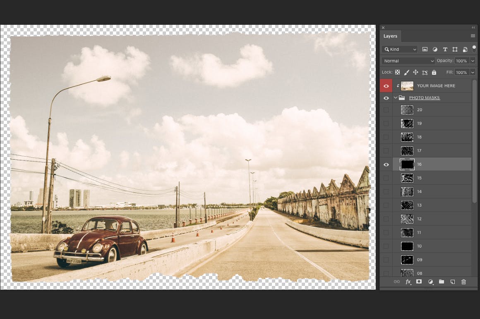Hide the YOUR IMAGE HERE layer

(386, 86)
